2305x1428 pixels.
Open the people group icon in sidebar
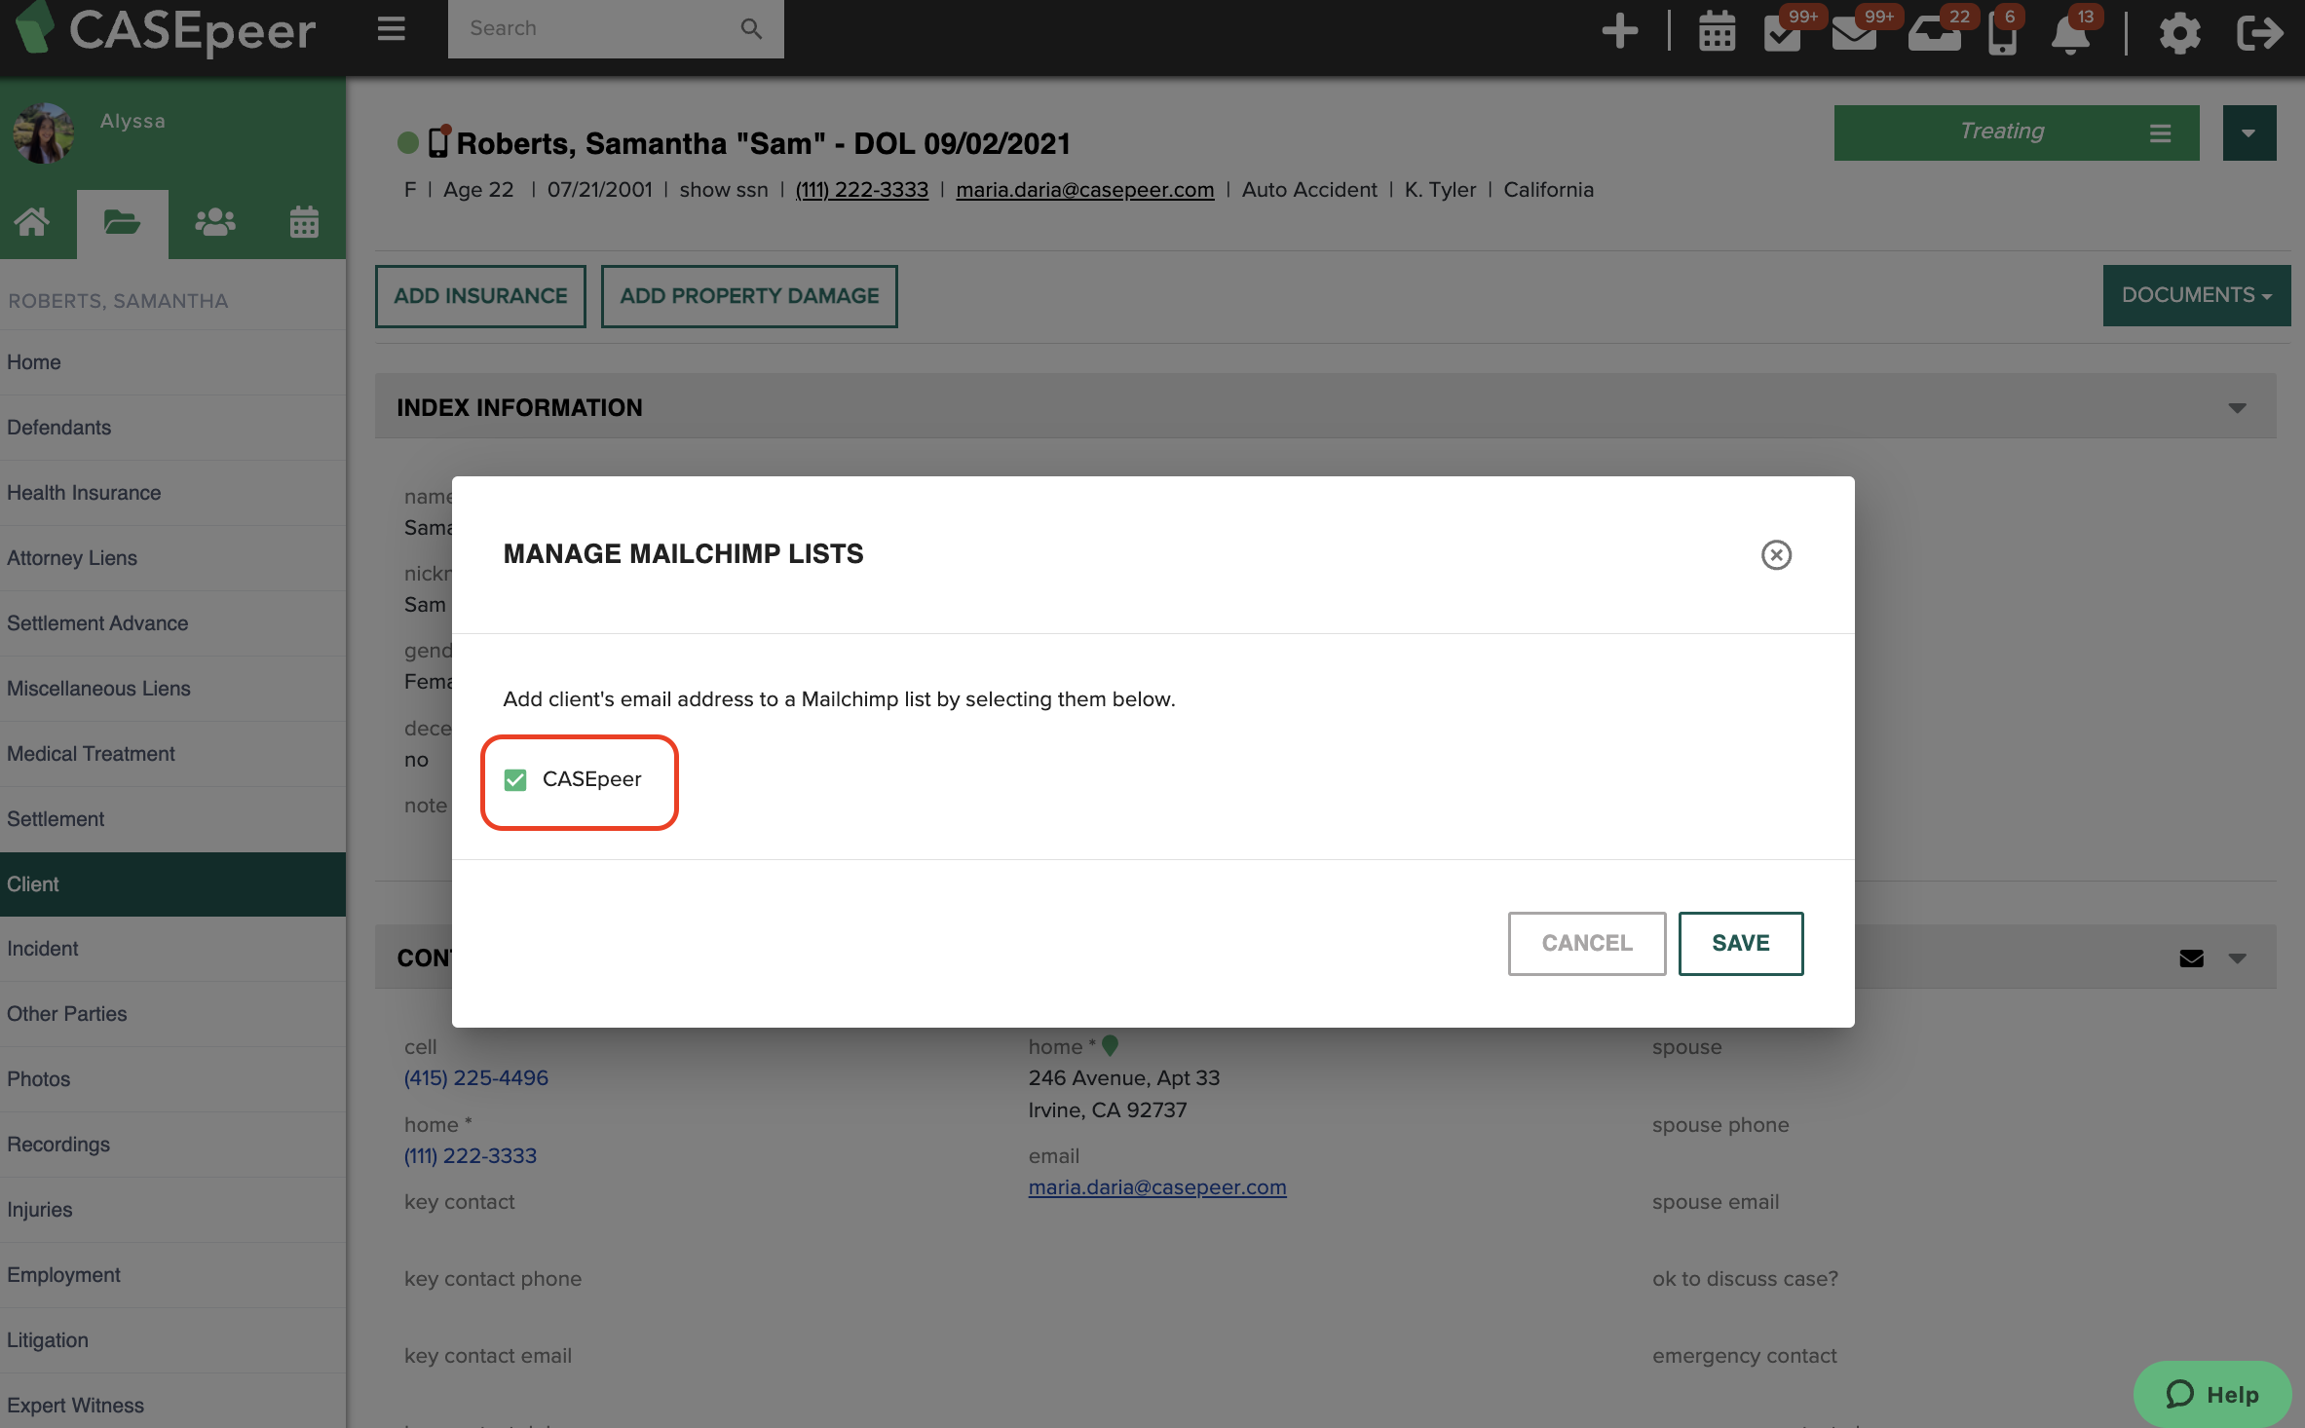[x=214, y=222]
